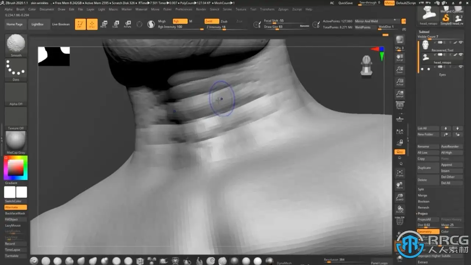Click QuickSave
Image resolution: width=471 pixels, height=265 pixels.
[346, 3]
